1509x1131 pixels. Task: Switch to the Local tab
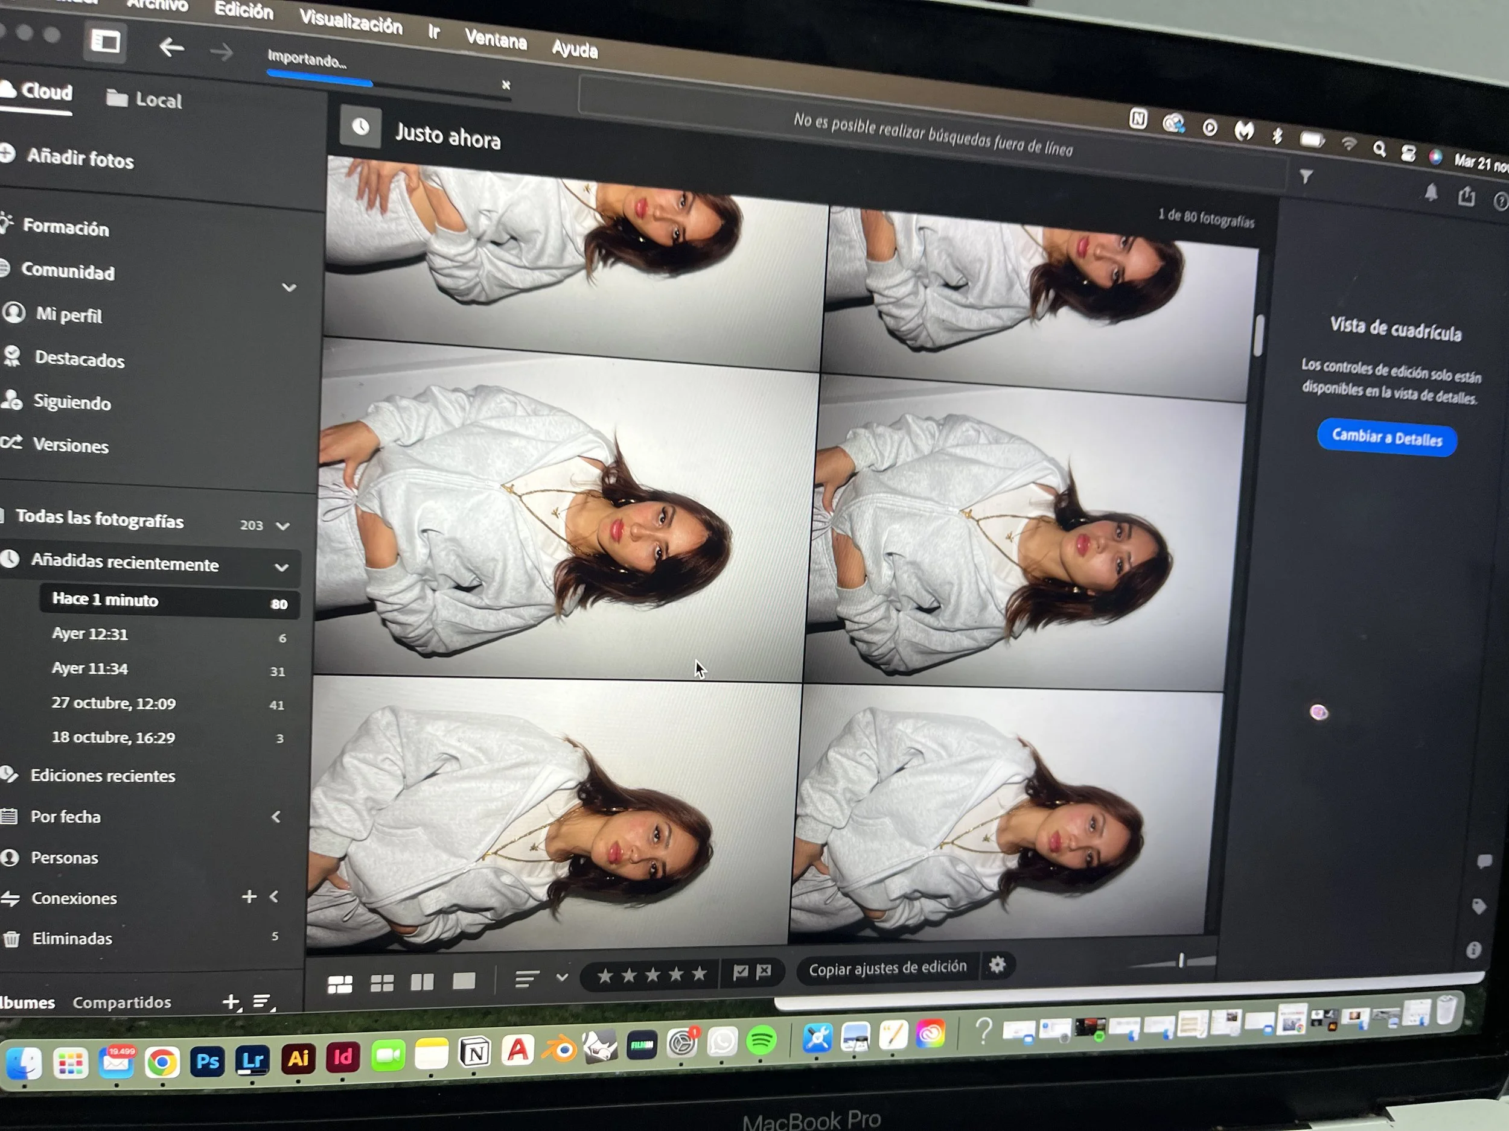(145, 100)
